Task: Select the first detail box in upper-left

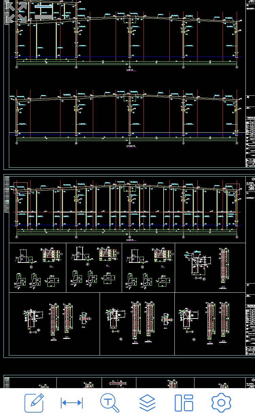Action: [37, 268]
